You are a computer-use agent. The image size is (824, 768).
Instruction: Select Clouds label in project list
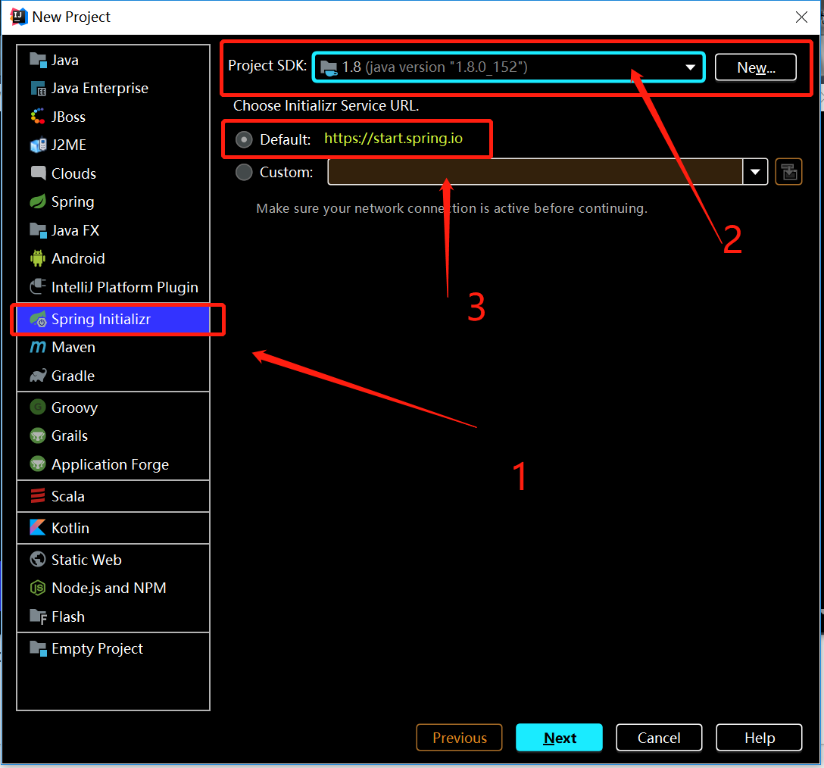coord(73,173)
